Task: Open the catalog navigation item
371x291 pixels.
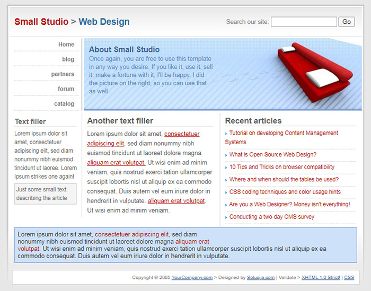Action: click(x=64, y=103)
